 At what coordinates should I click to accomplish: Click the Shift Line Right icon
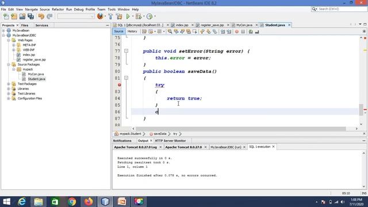tap(229, 32)
